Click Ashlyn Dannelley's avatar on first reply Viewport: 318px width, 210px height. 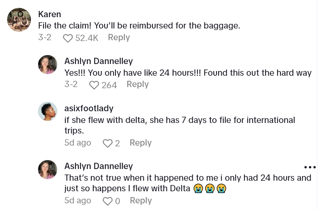pos(48,64)
